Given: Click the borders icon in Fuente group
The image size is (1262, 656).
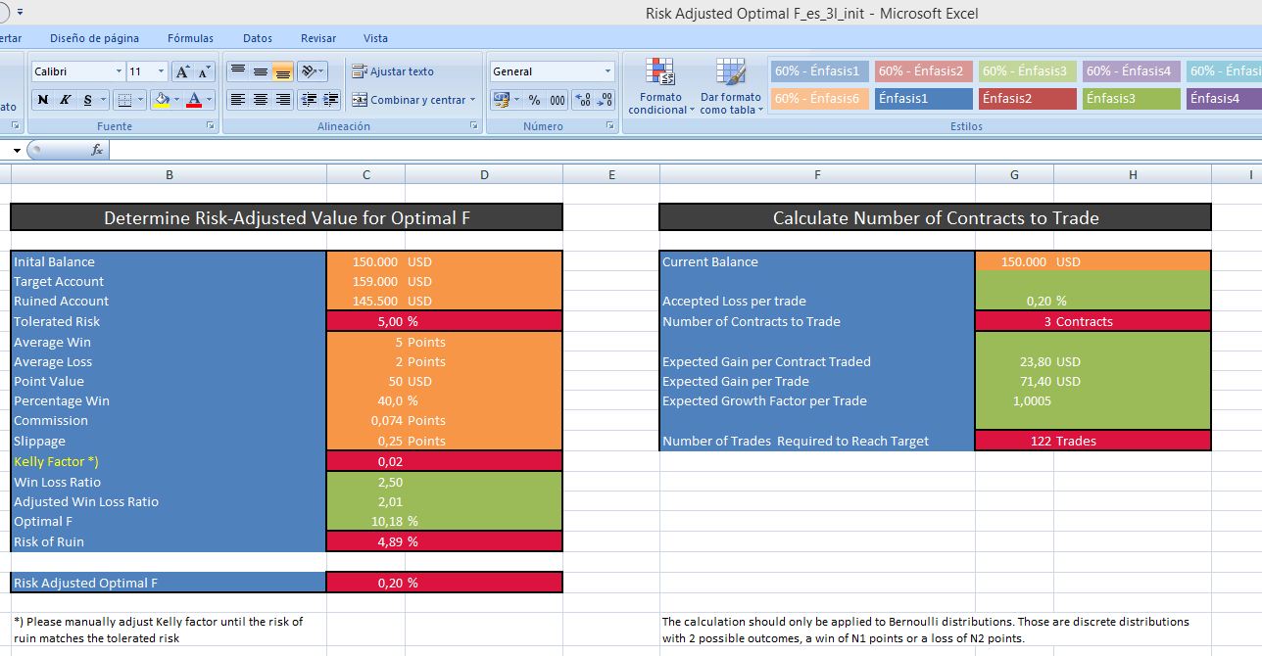Looking at the screenshot, I should click(123, 100).
